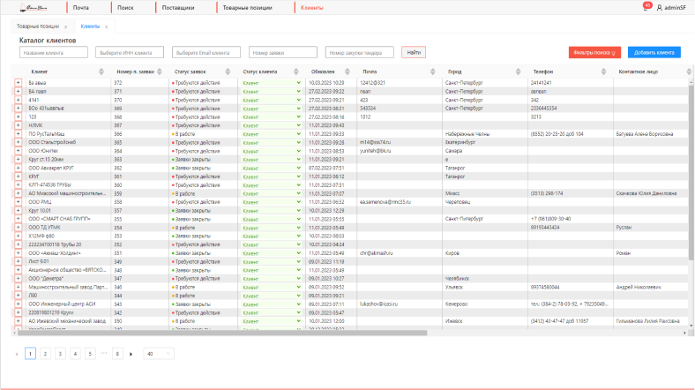
Task: Sort by the Статус клиента column
Action: tap(296, 71)
